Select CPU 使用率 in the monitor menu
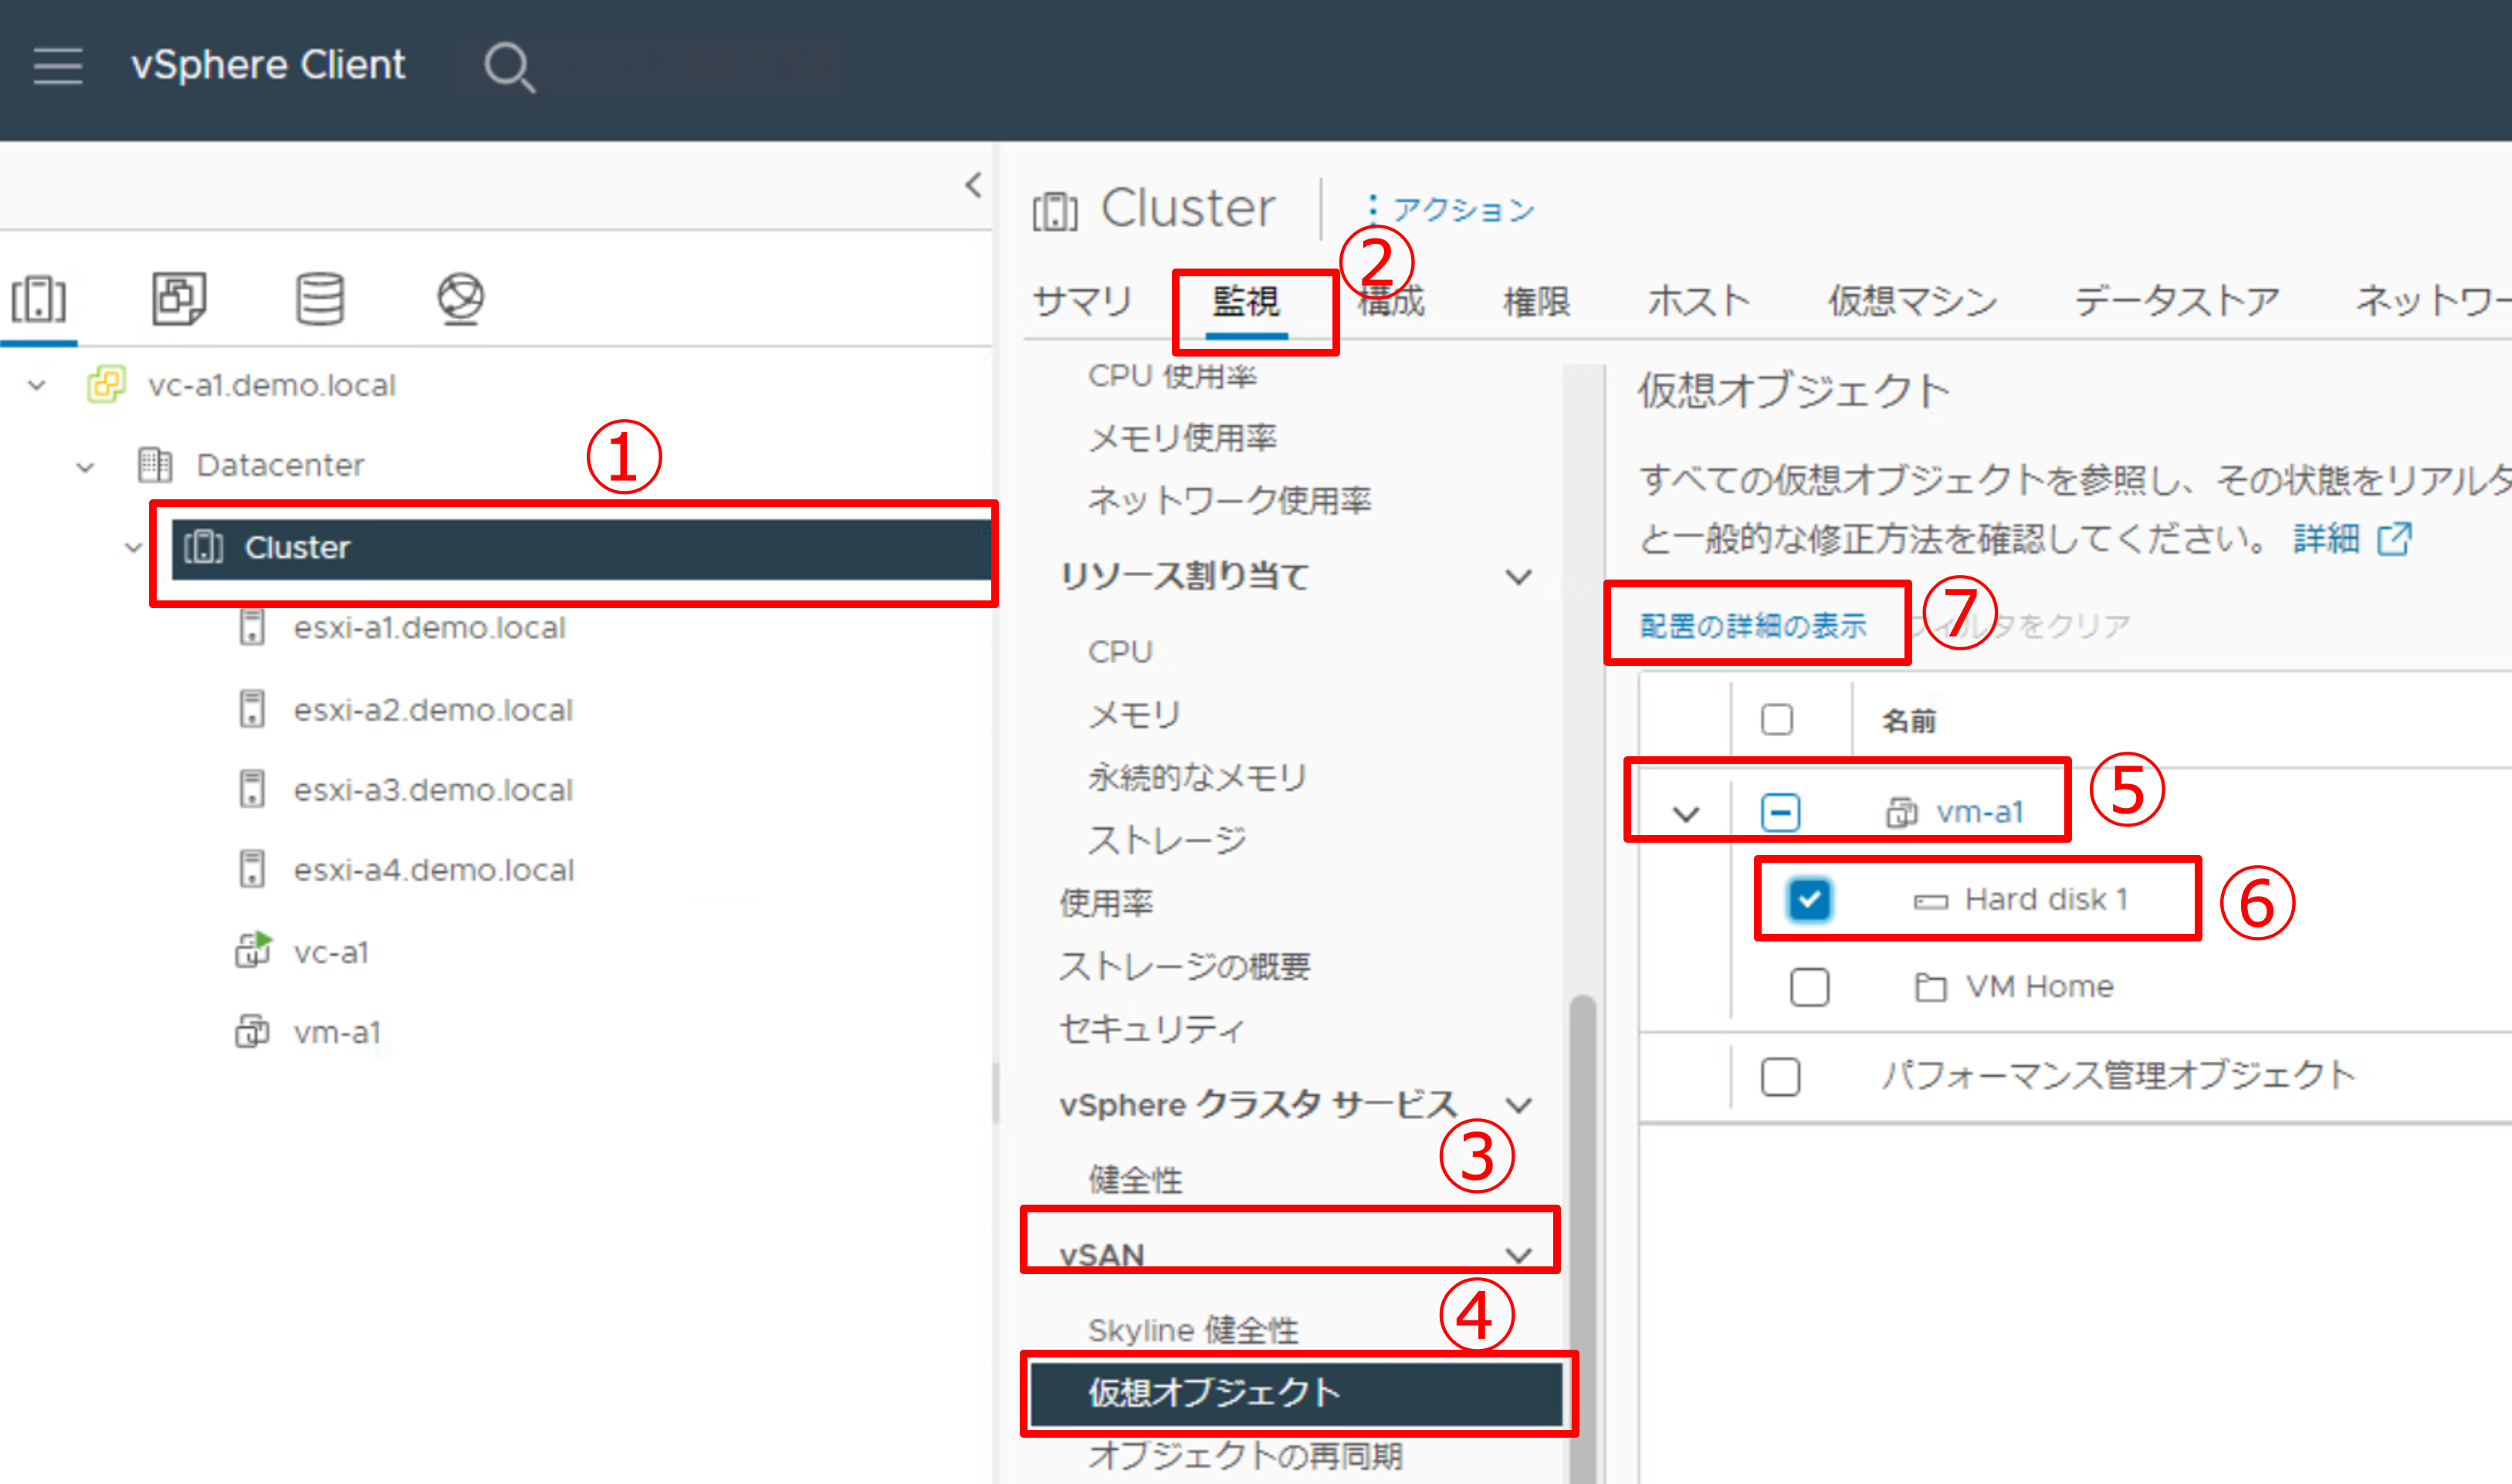The width and height of the screenshot is (2512, 1484). coord(1173,376)
